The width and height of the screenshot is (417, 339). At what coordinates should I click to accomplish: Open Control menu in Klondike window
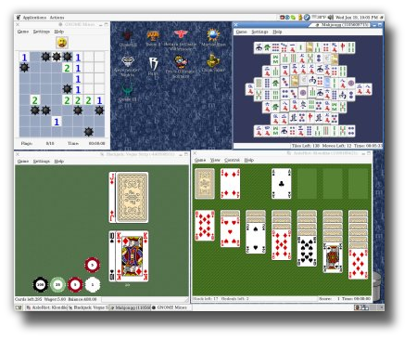pos(232,160)
